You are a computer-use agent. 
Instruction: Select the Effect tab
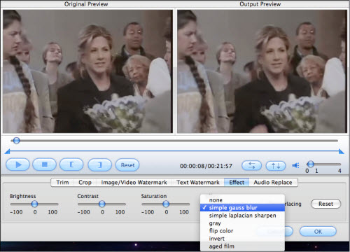[x=237, y=182]
